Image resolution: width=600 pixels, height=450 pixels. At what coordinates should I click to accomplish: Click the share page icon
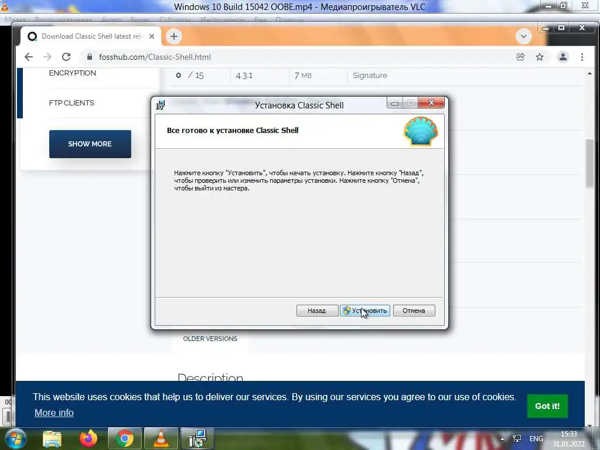tap(520, 57)
